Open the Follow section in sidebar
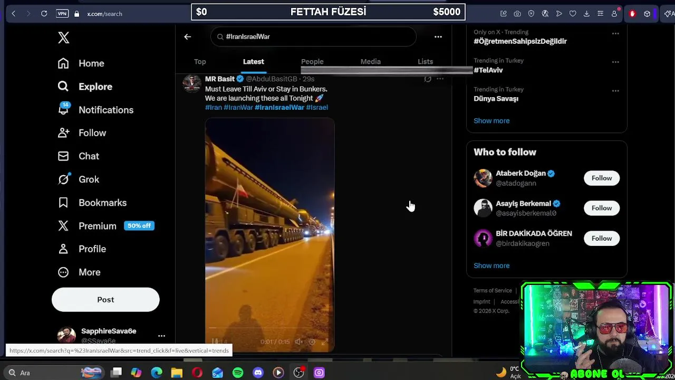This screenshot has height=380, width=675. (82, 133)
